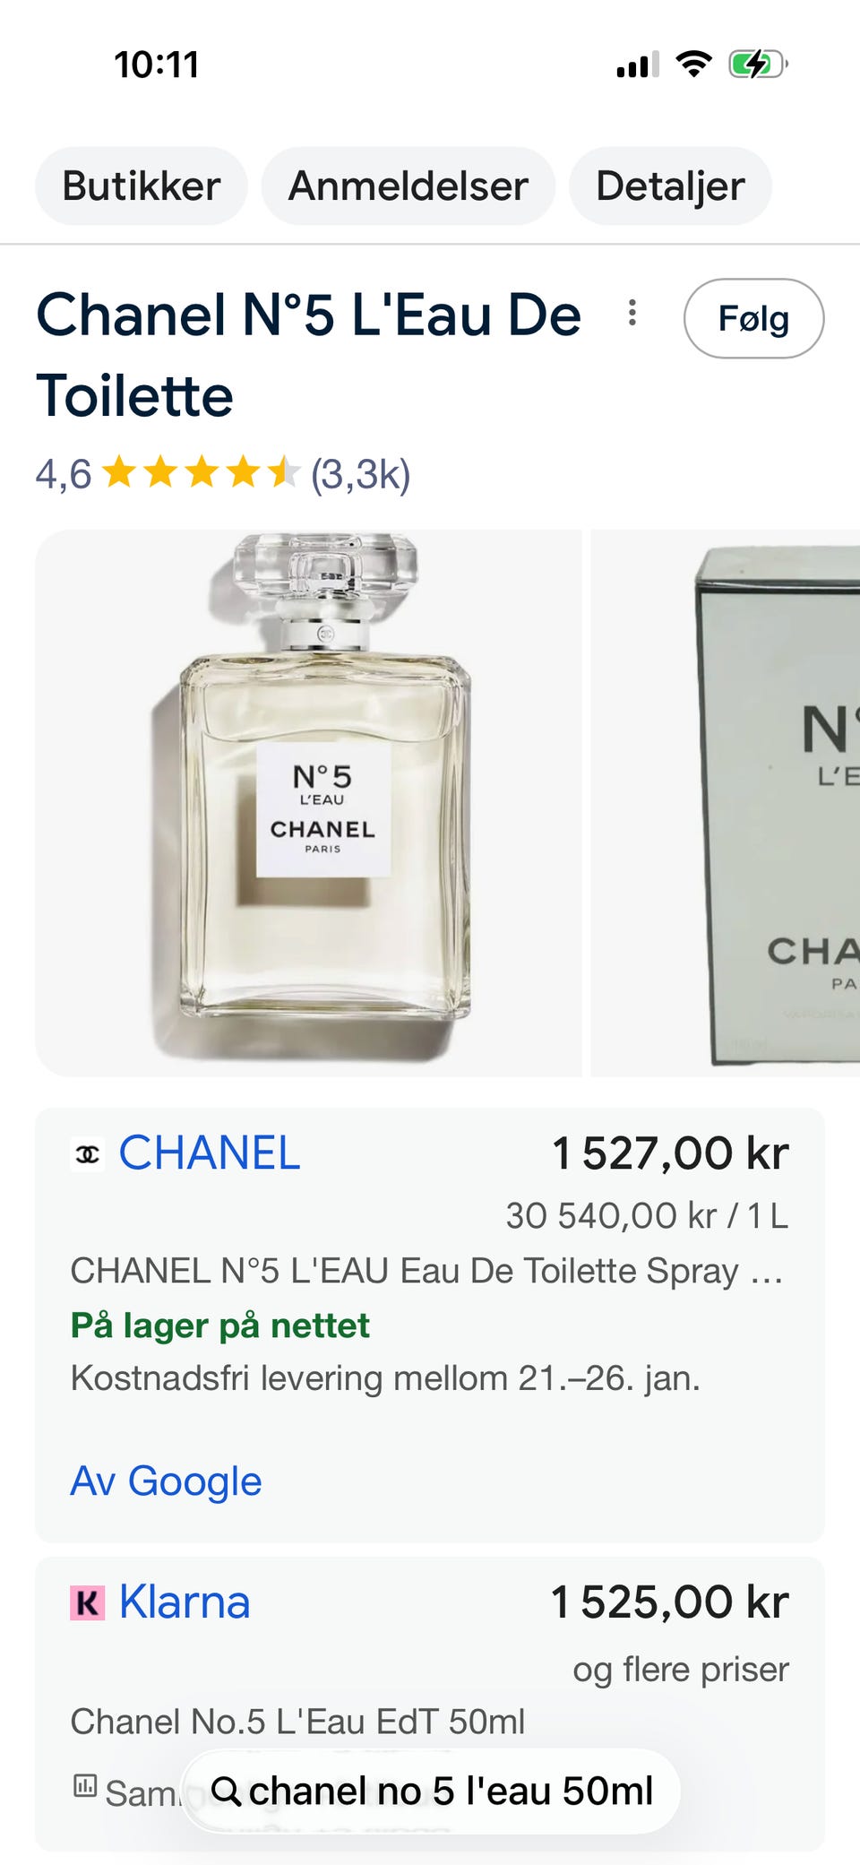Tap the pink Klarna logo icon
The height and width of the screenshot is (1865, 860).
tap(88, 1602)
